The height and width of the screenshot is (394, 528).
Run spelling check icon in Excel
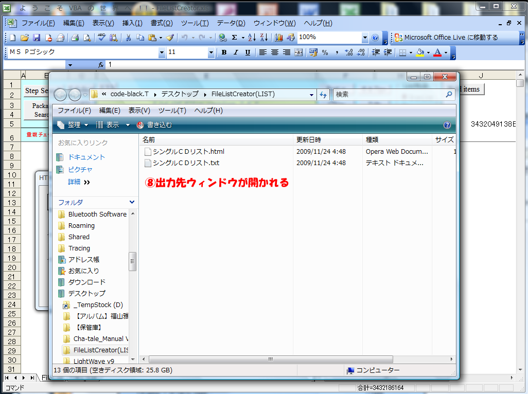pyautogui.click(x=101, y=38)
